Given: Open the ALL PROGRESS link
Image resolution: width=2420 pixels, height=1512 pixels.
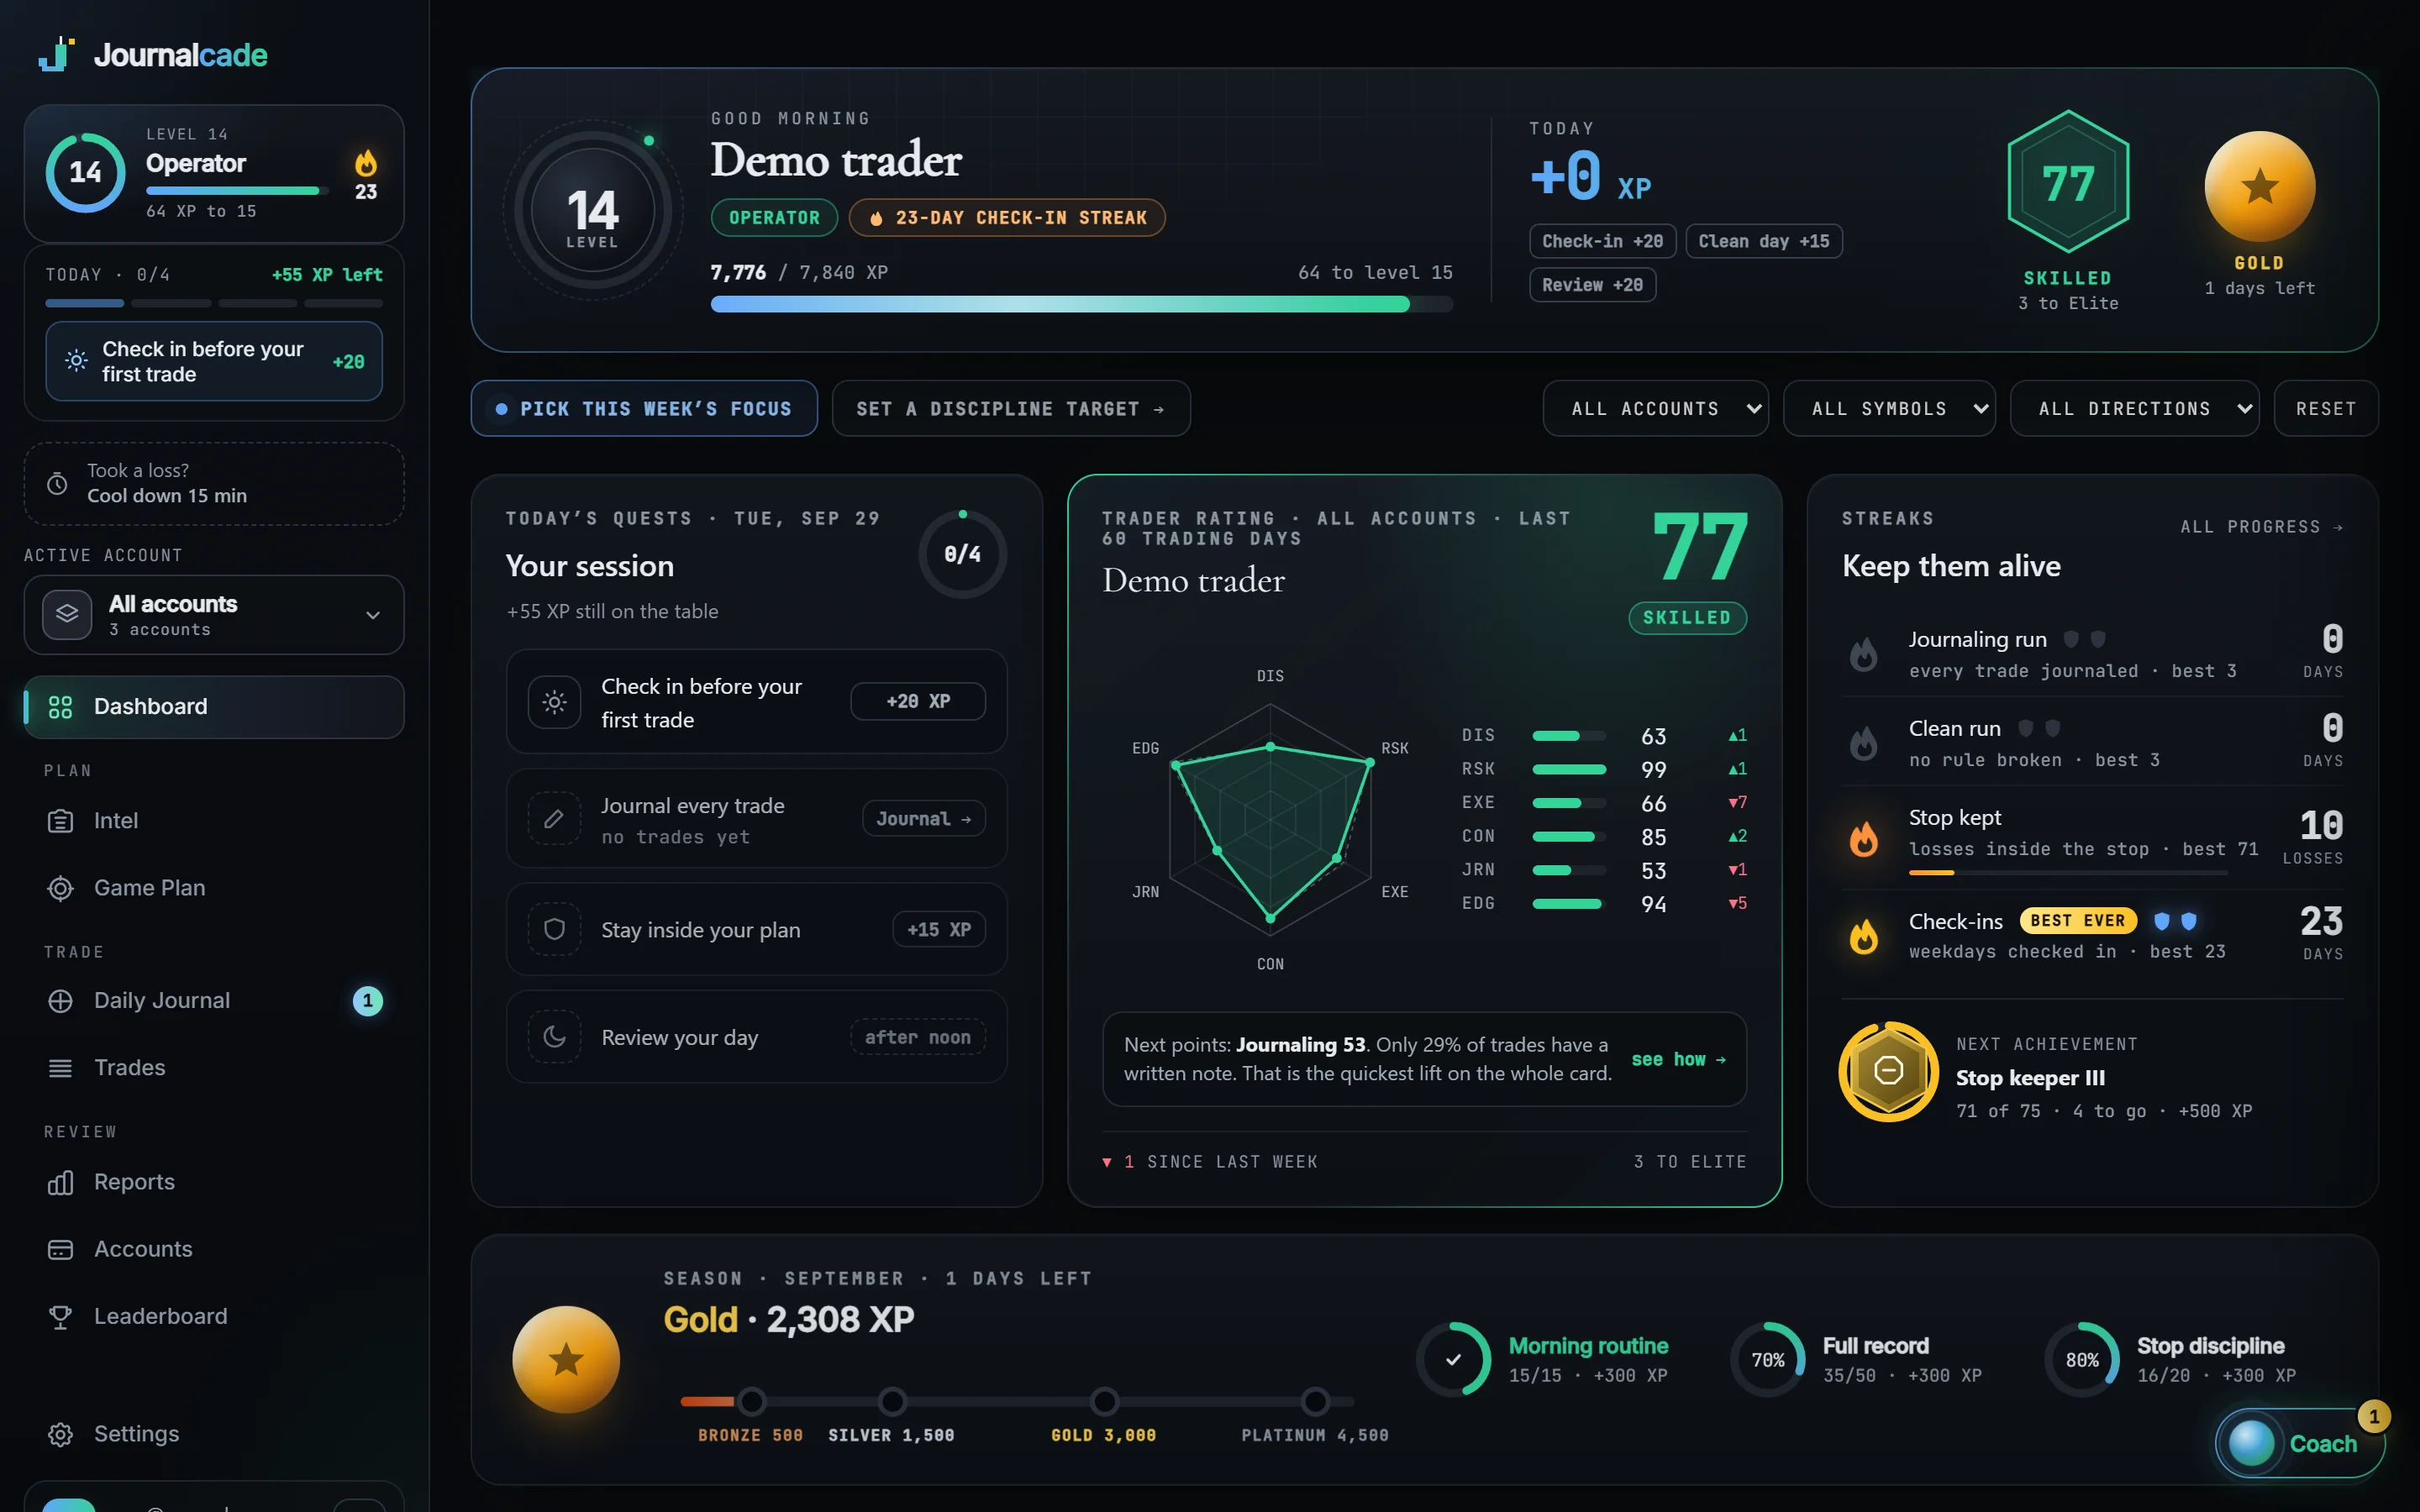Looking at the screenshot, I should point(2261,527).
